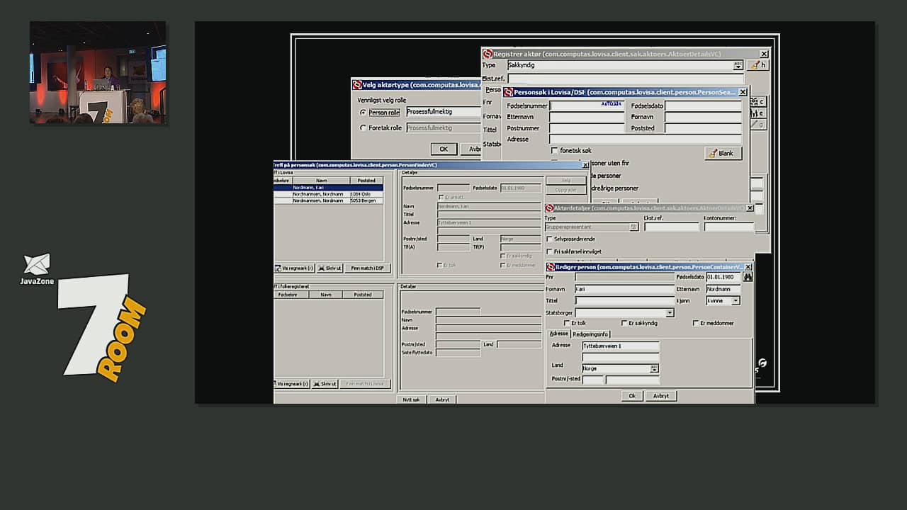Click the Fødselsnummer field in Personsøk
The width and height of the screenshot is (907, 510).
point(587,106)
